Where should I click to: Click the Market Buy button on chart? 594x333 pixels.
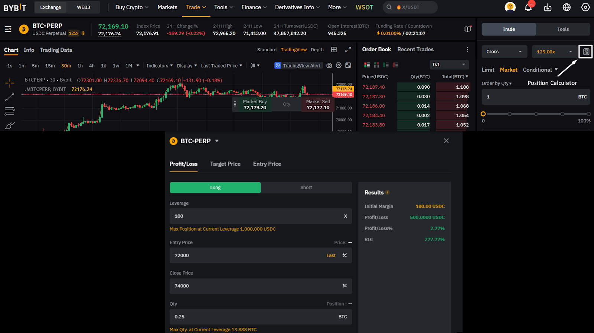255,104
